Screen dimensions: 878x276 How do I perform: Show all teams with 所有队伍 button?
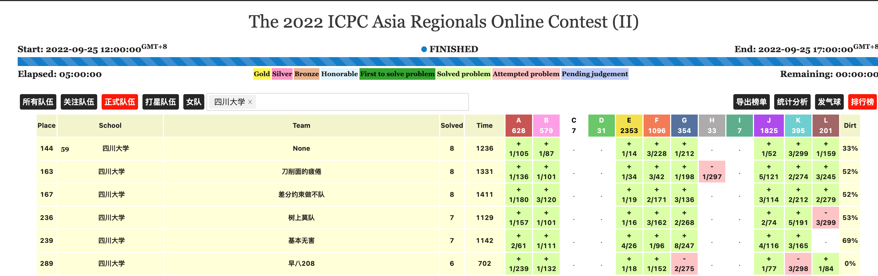click(38, 102)
